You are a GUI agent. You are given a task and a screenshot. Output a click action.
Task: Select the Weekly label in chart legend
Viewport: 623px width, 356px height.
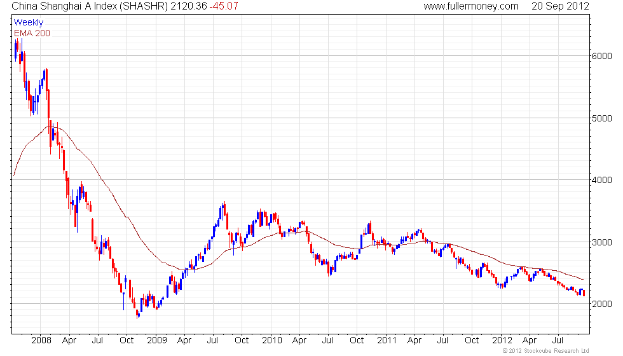coord(28,22)
